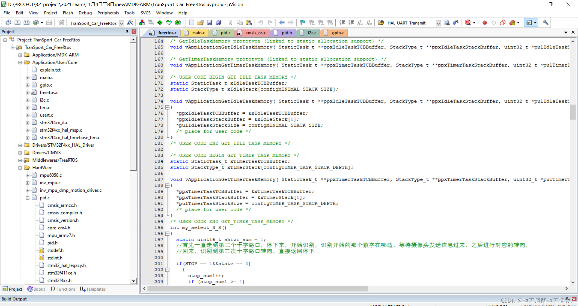Switch to the Templates panel tab

(93, 289)
